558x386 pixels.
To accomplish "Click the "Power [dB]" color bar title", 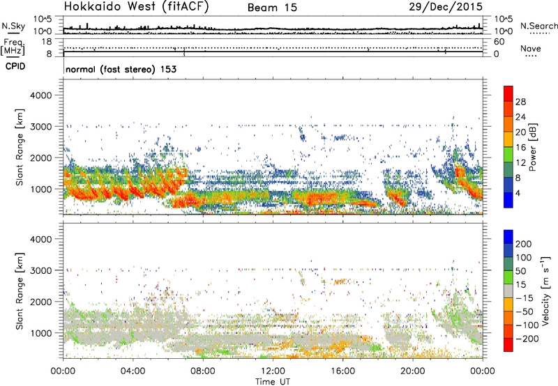I will 532,147.
